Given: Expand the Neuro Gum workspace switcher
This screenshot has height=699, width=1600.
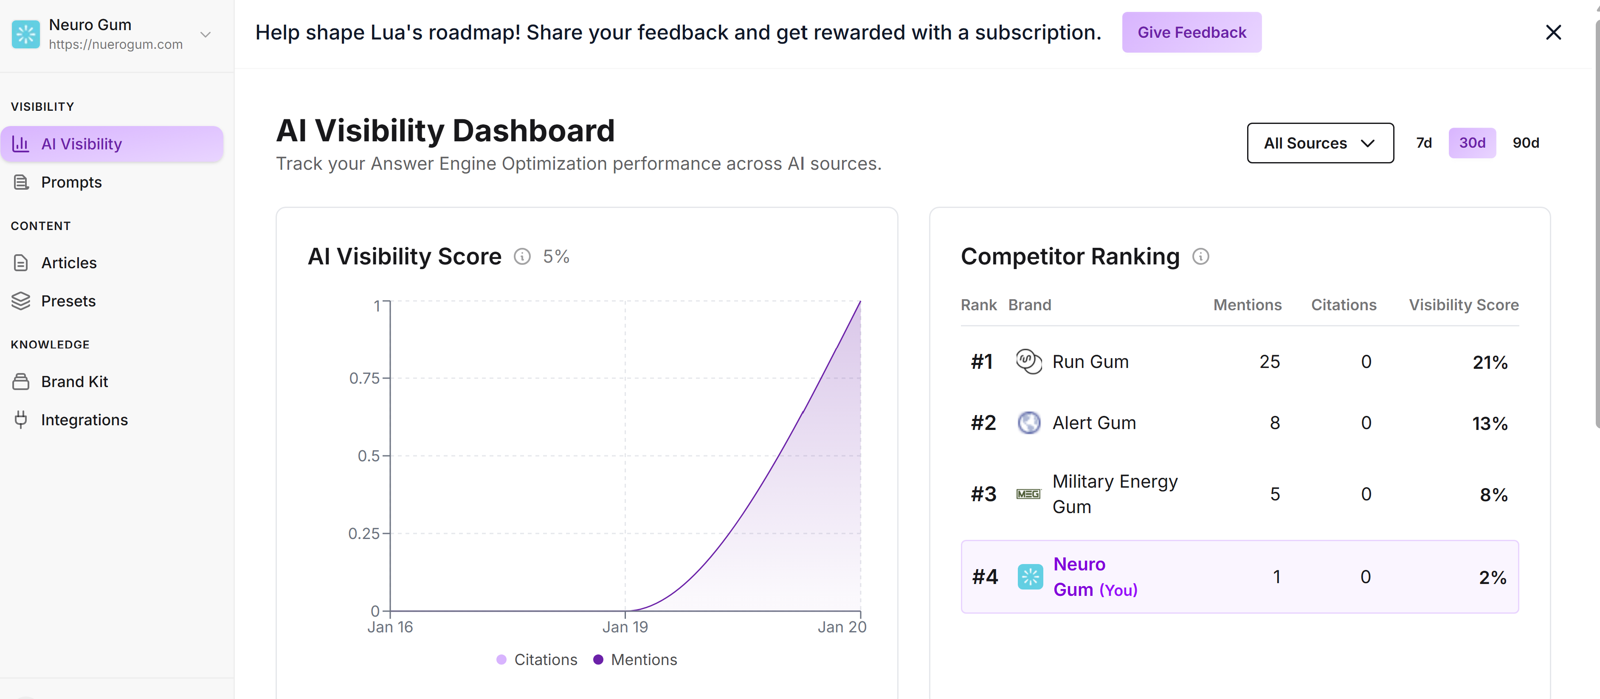Looking at the screenshot, I should [206, 34].
